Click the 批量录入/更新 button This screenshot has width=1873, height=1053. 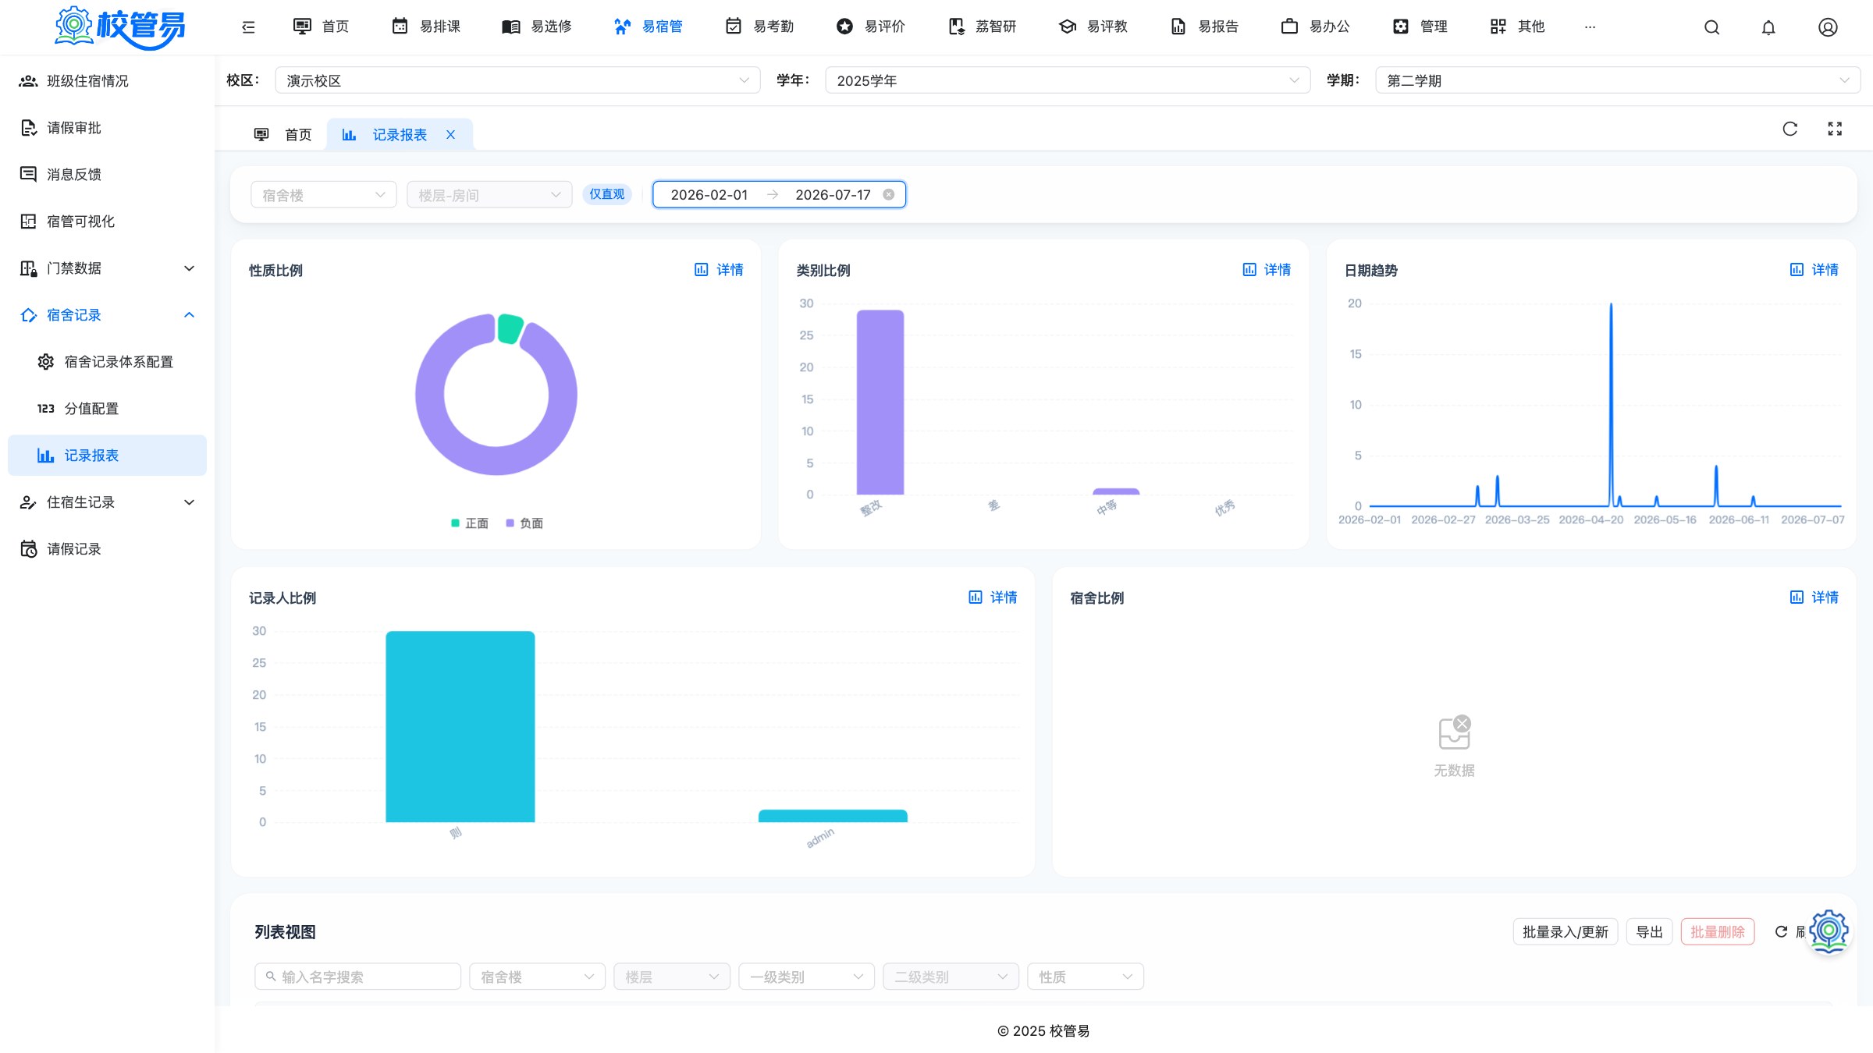tap(1565, 931)
